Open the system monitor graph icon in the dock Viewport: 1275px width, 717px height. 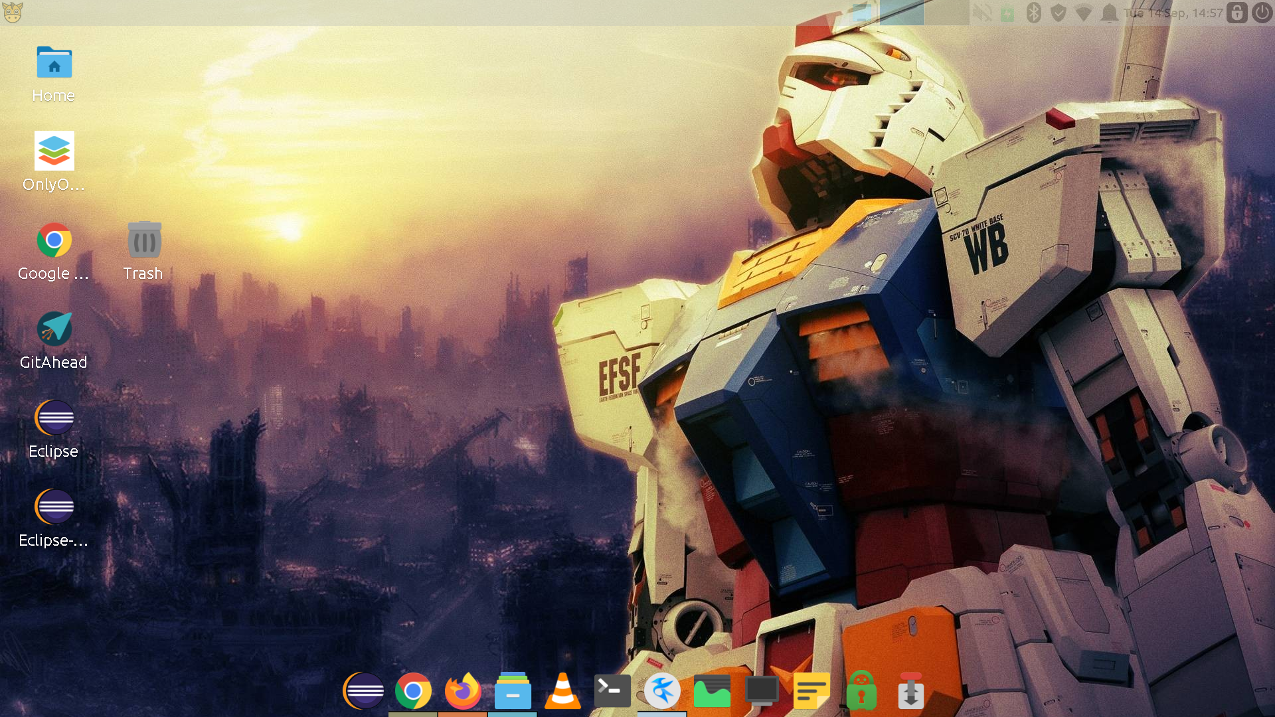pos(712,691)
